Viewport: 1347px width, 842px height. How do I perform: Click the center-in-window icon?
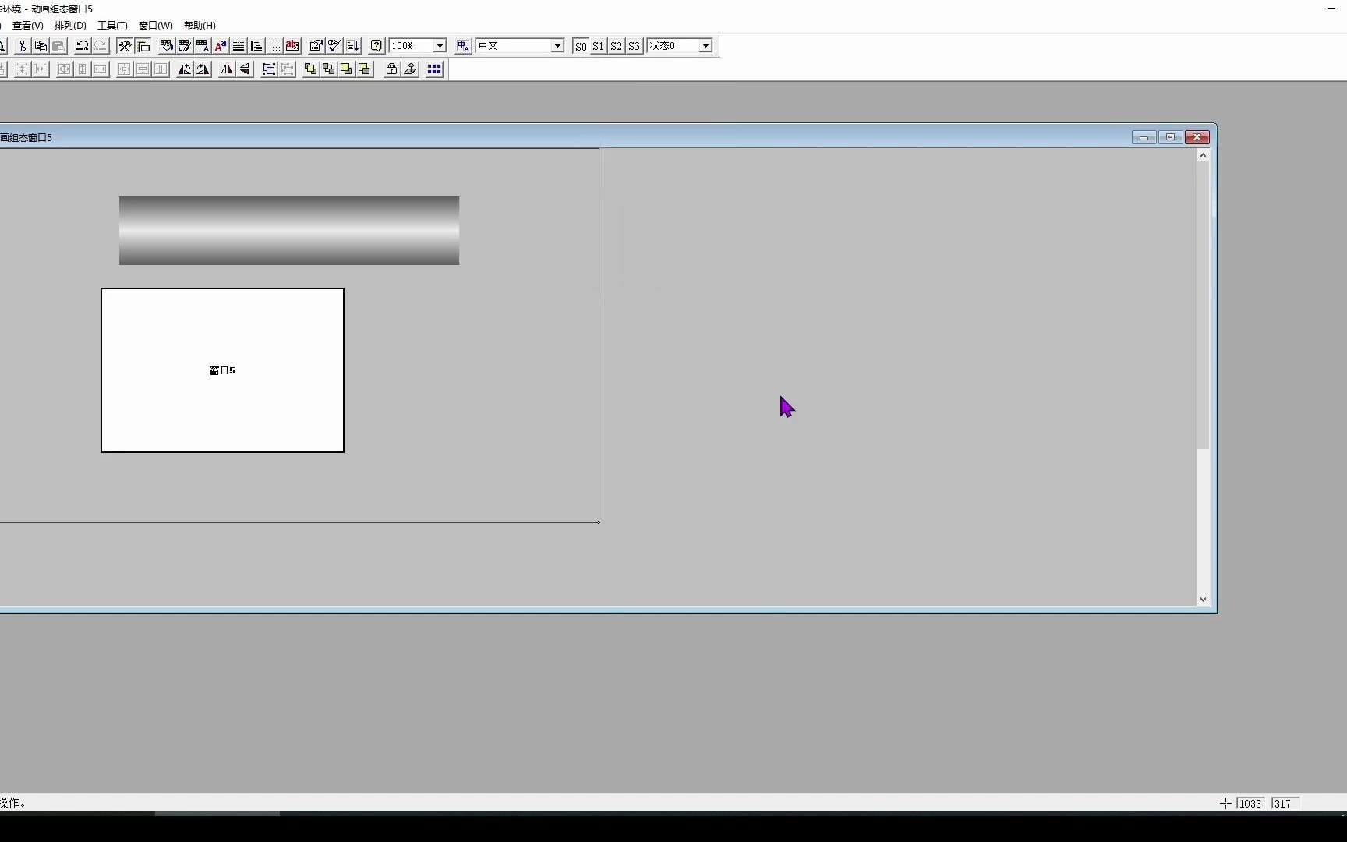[124, 69]
